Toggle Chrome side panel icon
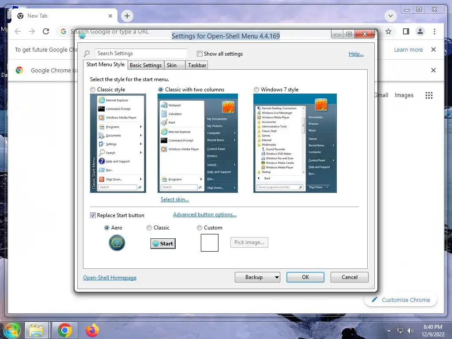 (406, 31)
